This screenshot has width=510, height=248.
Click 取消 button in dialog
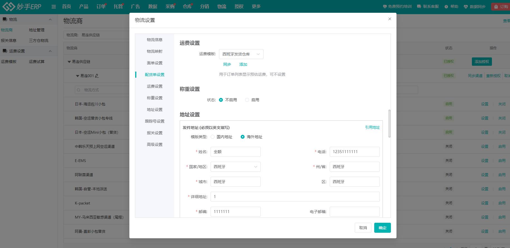click(x=363, y=228)
